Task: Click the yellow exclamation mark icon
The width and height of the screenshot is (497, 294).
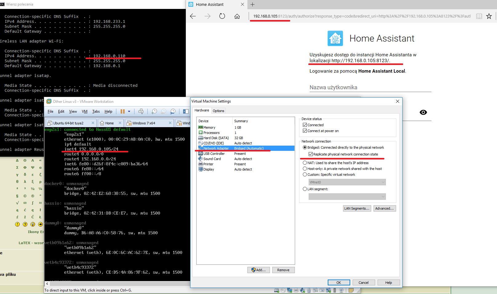Action: pos(17,224)
